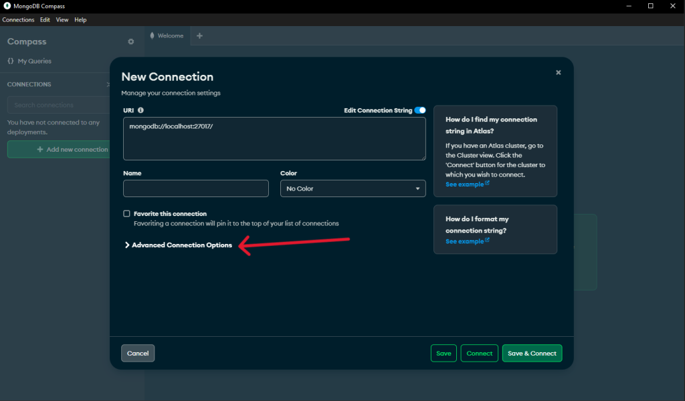Click the Save & Connect button
The height and width of the screenshot is (401, 685).
click(532, 354)
